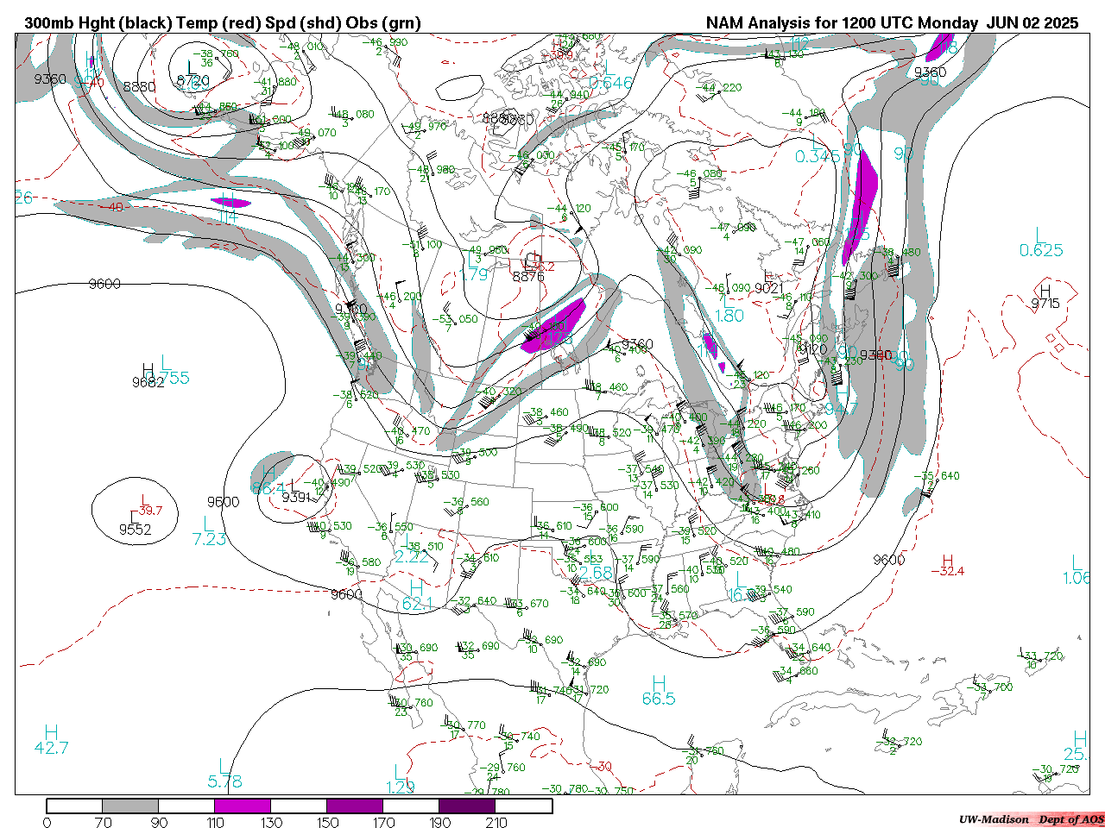Click the magenta jet streak labeled 114
This screenshot has height=828, width=1105.
(230, 203)
